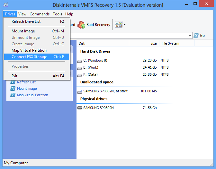
Task: Open the view mode dropdown arrow
Action: pos(124,25)
